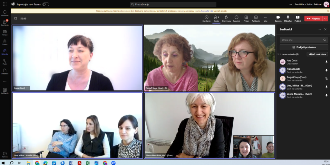This screenshot has width=330, height=165.
Task: Toggle the Kamera on or off
Action: [278, 18]
